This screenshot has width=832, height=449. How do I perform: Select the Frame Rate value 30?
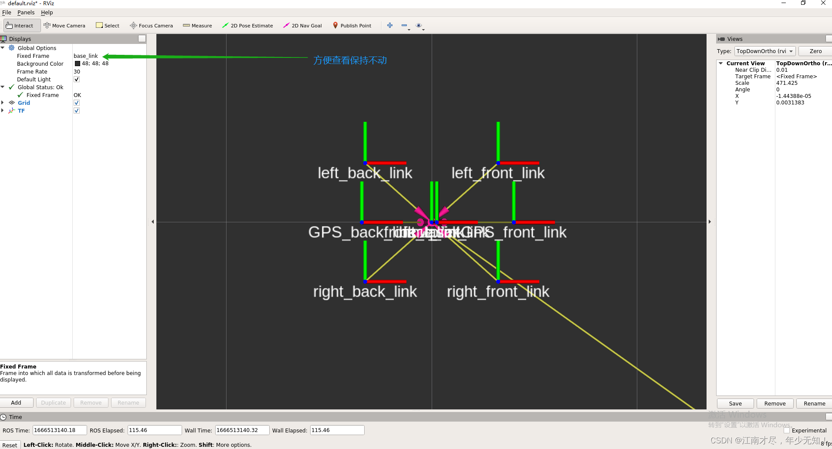pos(77,71)
